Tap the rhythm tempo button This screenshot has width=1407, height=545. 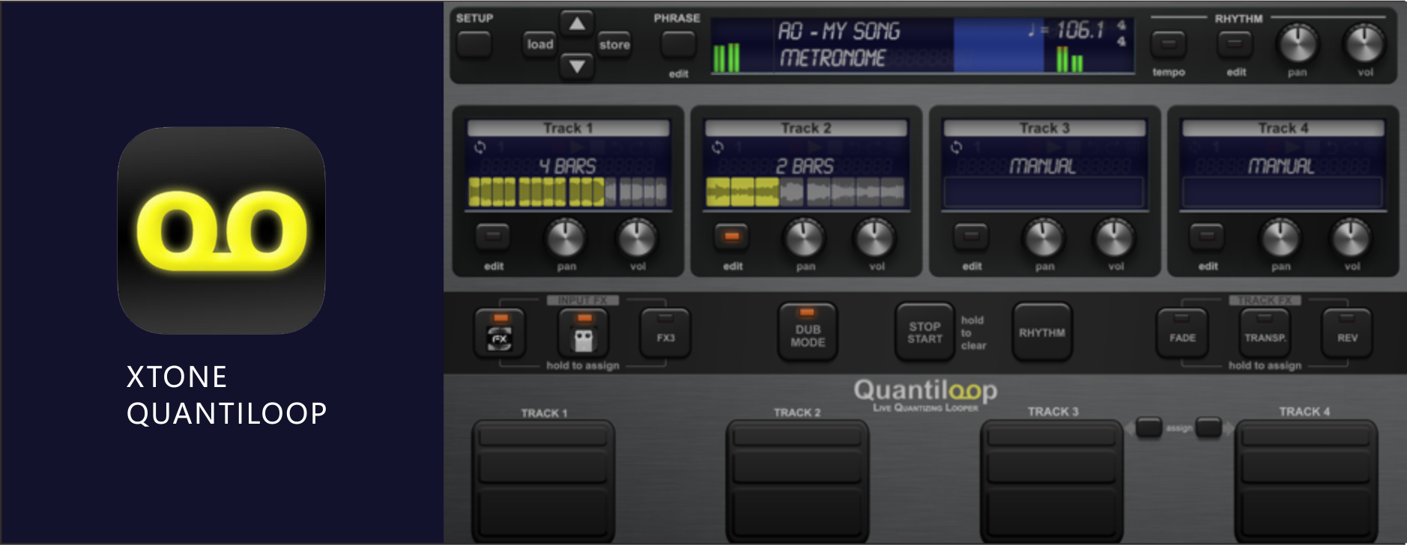1168,44
